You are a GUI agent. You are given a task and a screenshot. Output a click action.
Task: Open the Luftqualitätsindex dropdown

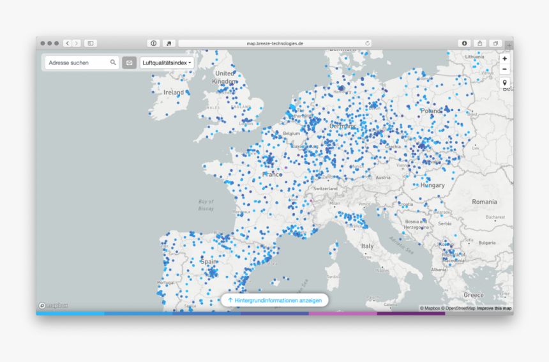(167, 63)
